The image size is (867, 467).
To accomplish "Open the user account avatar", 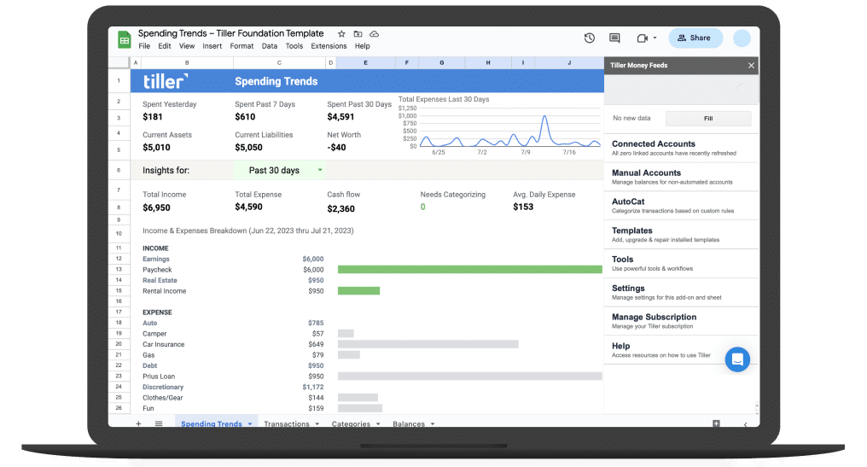I will [742, 38].
